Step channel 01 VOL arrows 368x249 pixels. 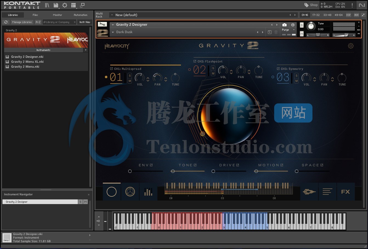point(148,79)
